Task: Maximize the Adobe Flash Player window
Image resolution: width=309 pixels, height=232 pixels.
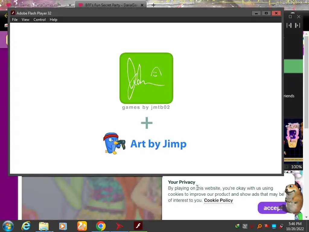Action: click(266, 13)
